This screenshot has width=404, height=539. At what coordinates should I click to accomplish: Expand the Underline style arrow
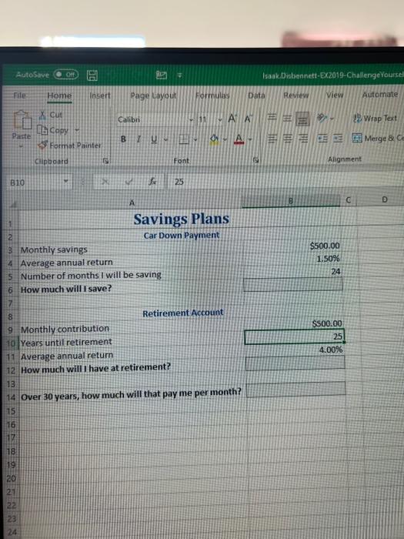(x=166, y=139)
